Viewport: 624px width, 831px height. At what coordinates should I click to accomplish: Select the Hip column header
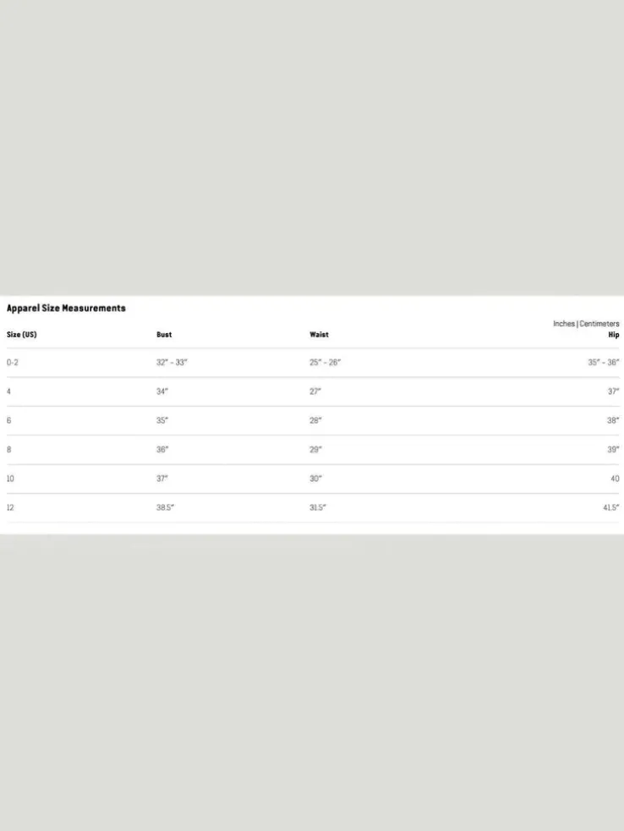pyautogui.click(x=613, y=335)
